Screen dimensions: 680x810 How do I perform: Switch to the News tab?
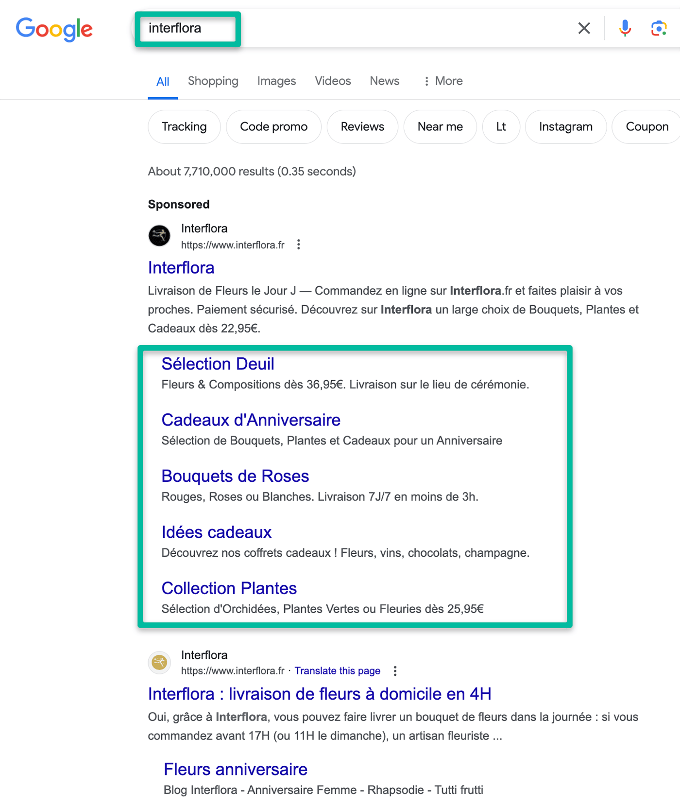pyautogui.click(x=385, y=81)
